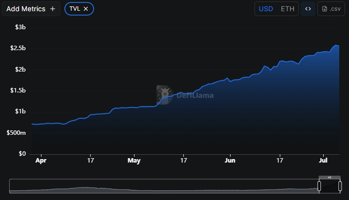Click the Jun label on the x-axis
The image size is (349, 200).
coord(230,160)
